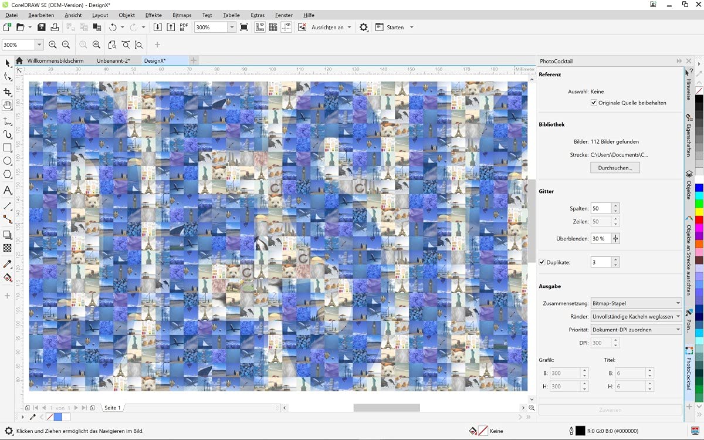Click the Zoom out magnifier icon
The width and height of the screenshot is (704, 440).
coord(66,45)
